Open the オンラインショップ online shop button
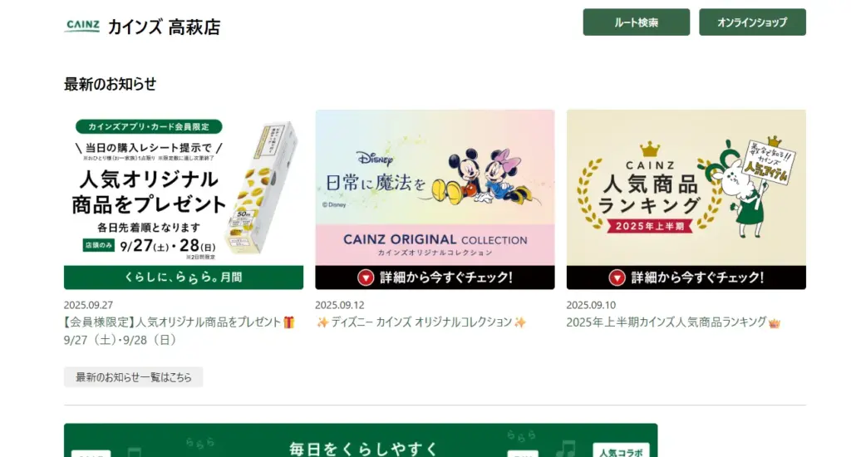Image resolution: width=851 pixels, height=457 pixels. 752,22
